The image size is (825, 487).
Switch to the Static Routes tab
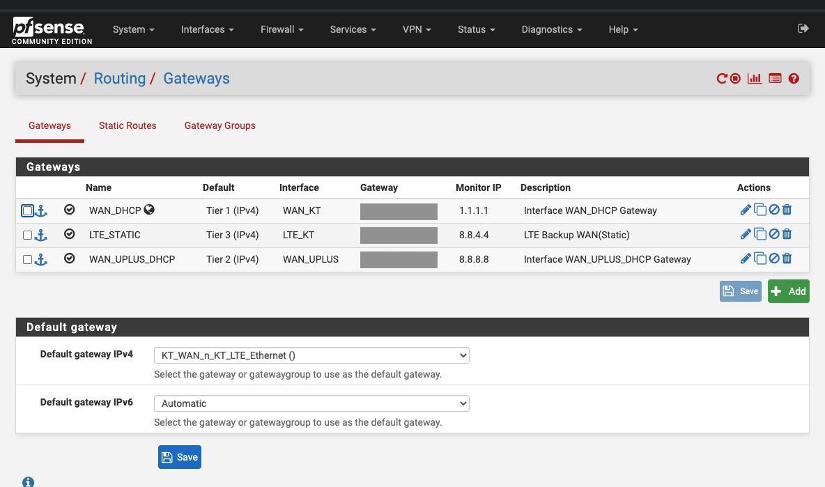coord(128,125)
